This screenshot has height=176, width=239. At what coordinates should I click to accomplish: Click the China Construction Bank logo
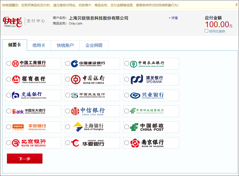(88, 64)
